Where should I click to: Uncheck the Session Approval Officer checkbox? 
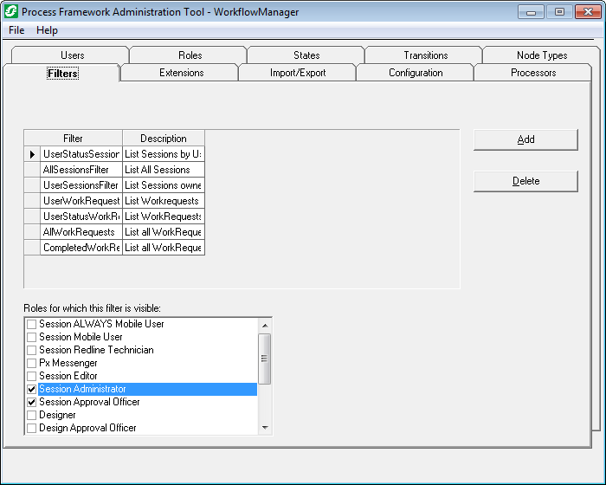point(32,403)
